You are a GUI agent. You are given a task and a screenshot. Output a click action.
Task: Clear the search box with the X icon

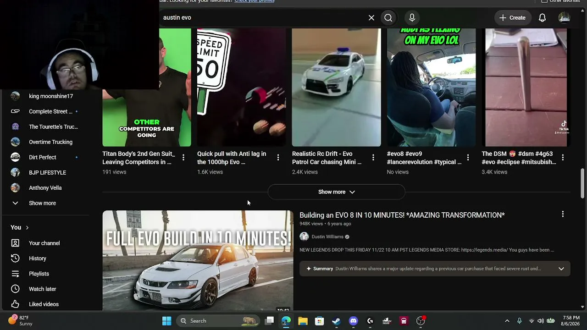(x=371, y=17)
